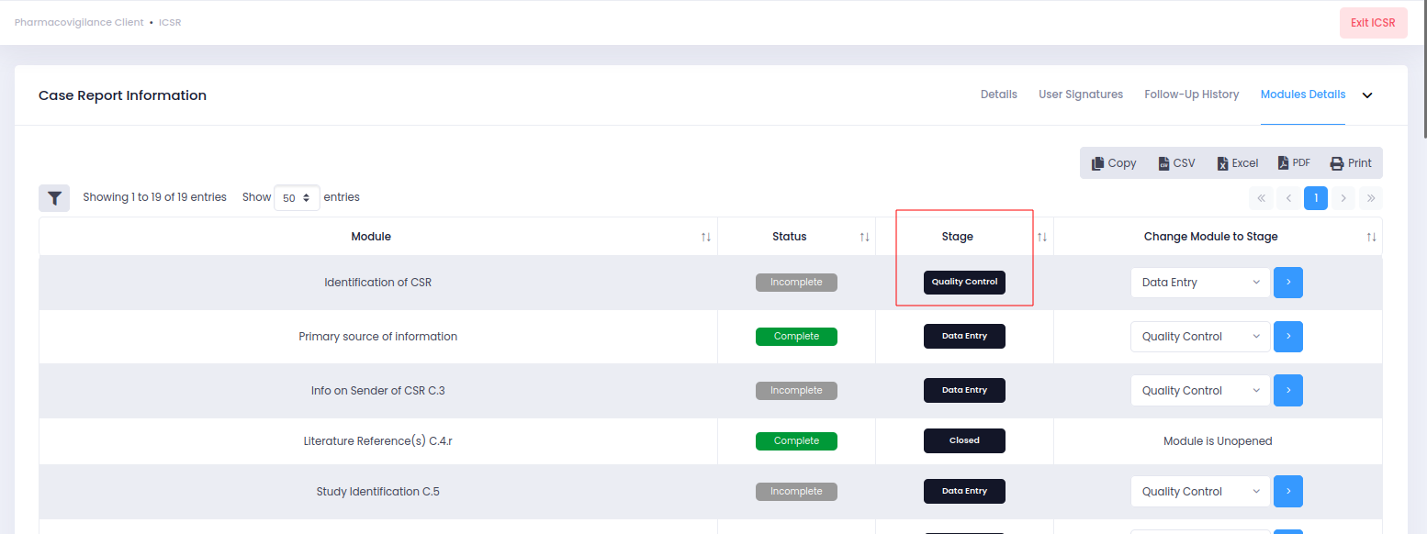
Task: Click the Copy export icon button
Action: click(1114, 163)
